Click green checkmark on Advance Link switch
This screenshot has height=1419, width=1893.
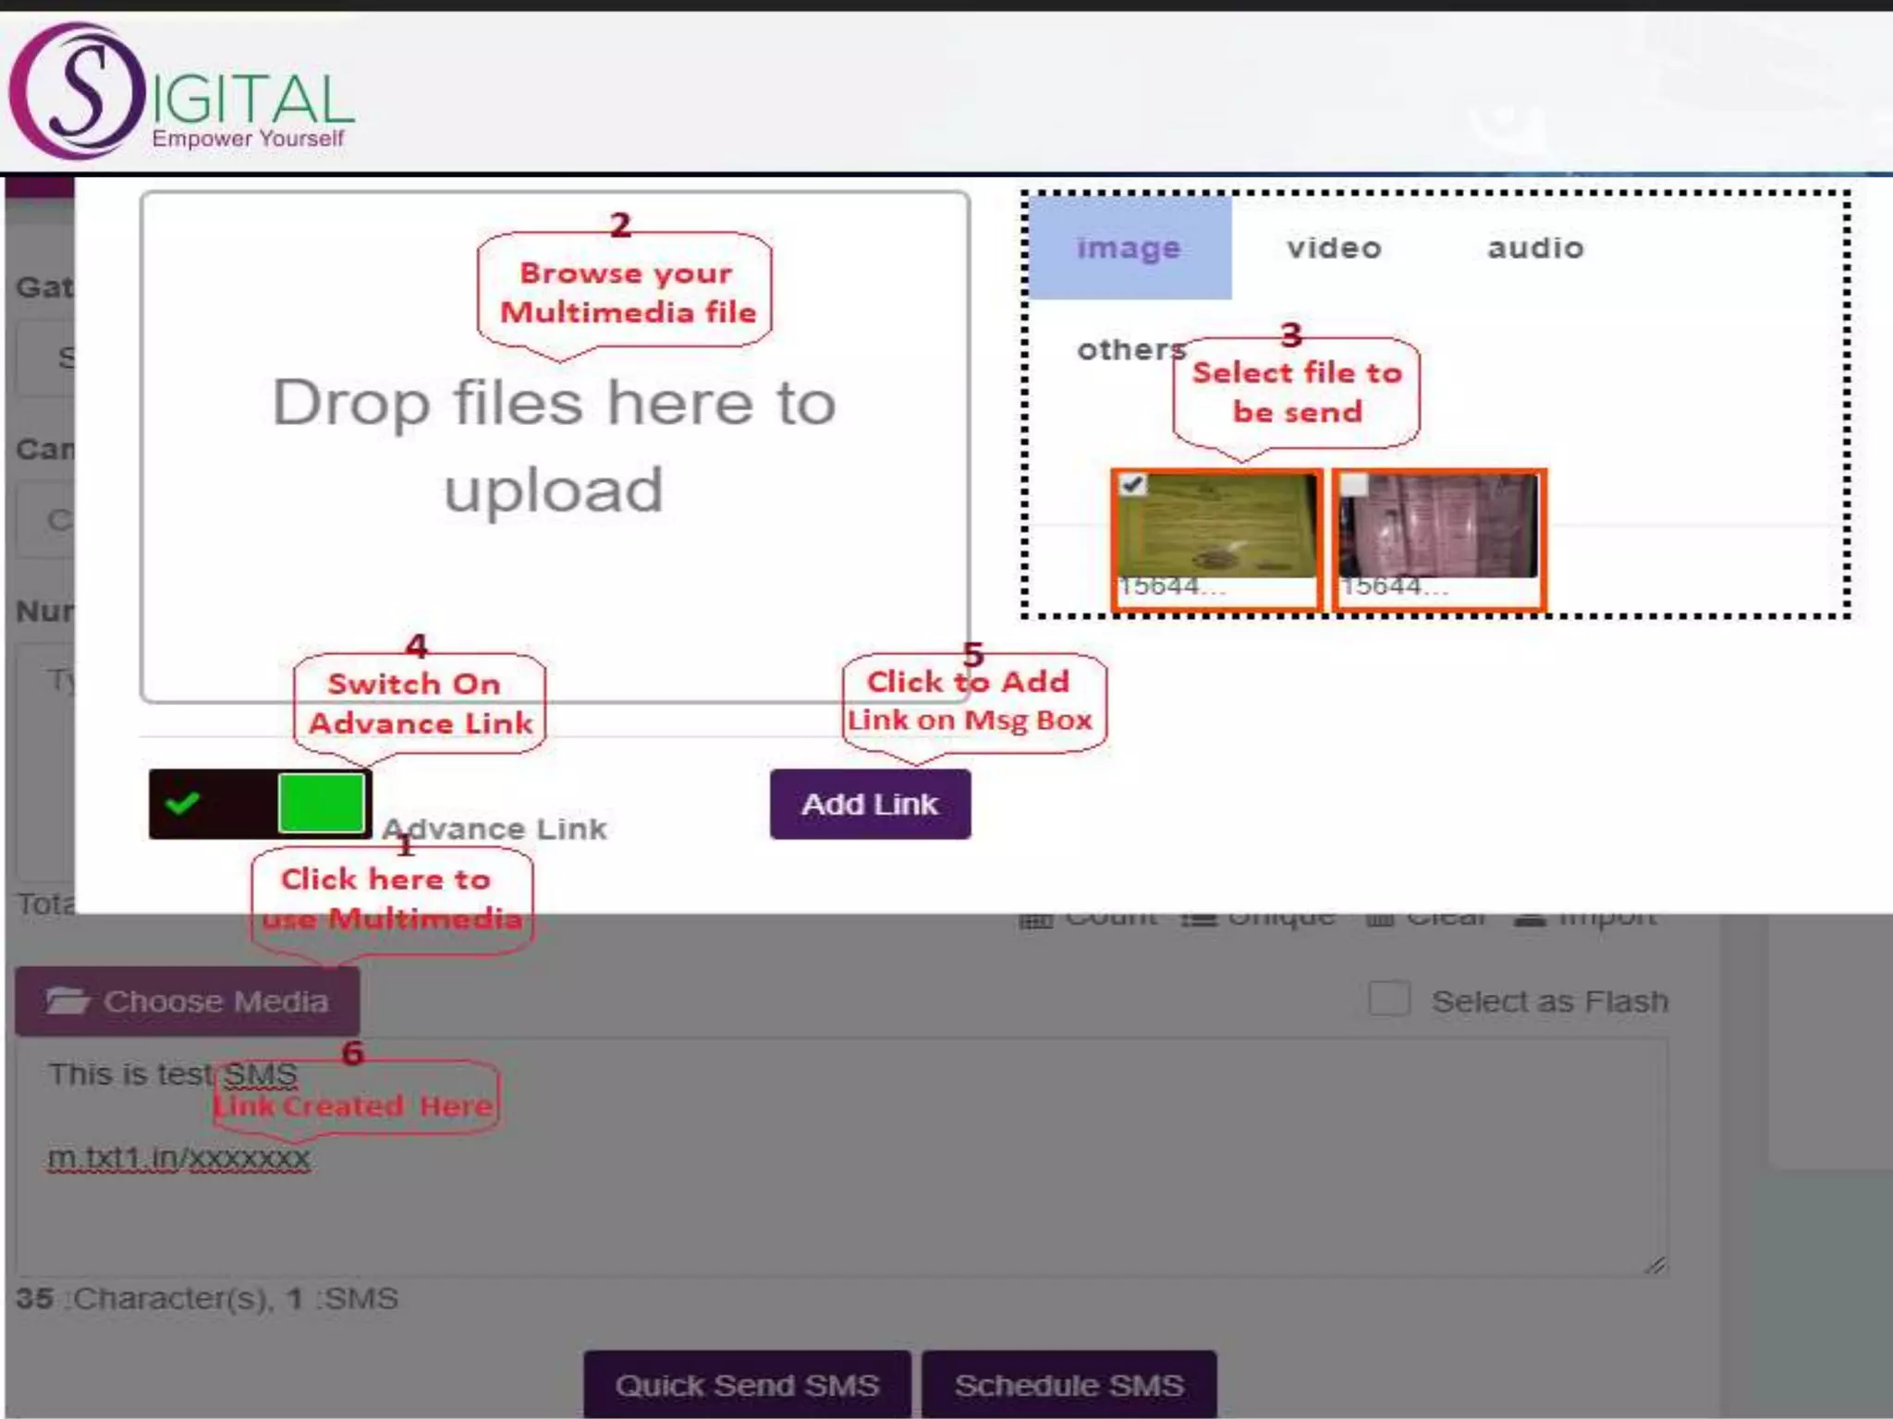182,803
